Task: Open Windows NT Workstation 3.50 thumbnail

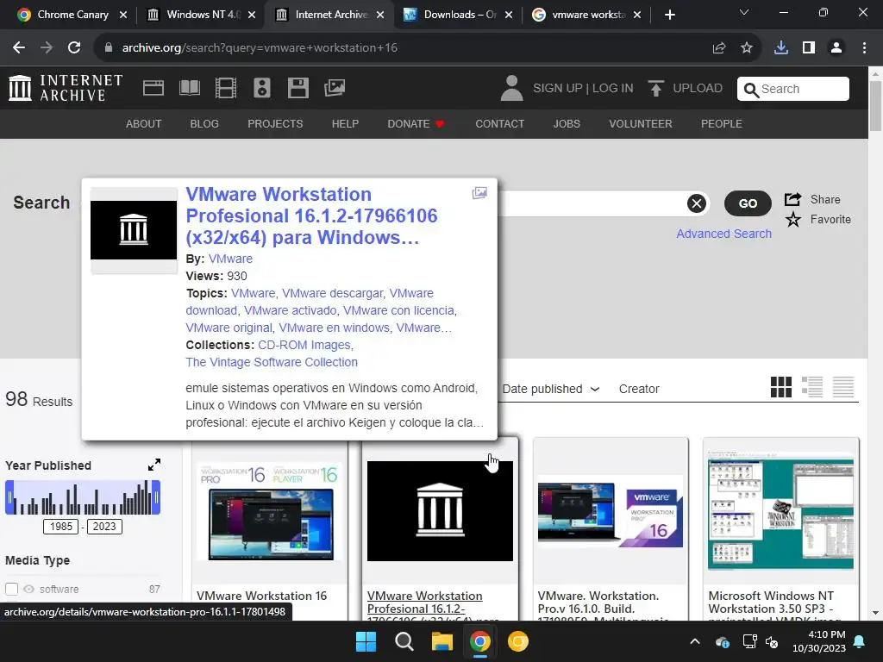Action: point(780,510)
